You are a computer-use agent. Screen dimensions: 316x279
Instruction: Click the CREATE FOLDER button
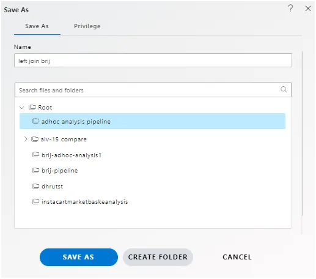[158, 257]
